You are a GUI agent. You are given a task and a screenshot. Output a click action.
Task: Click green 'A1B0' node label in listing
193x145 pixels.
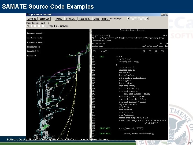pos(102,57)
